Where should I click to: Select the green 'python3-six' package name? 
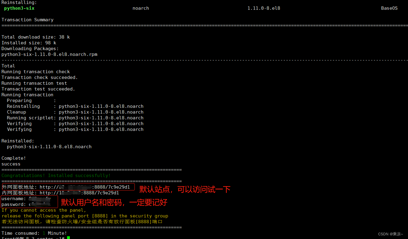coord(19,8)
